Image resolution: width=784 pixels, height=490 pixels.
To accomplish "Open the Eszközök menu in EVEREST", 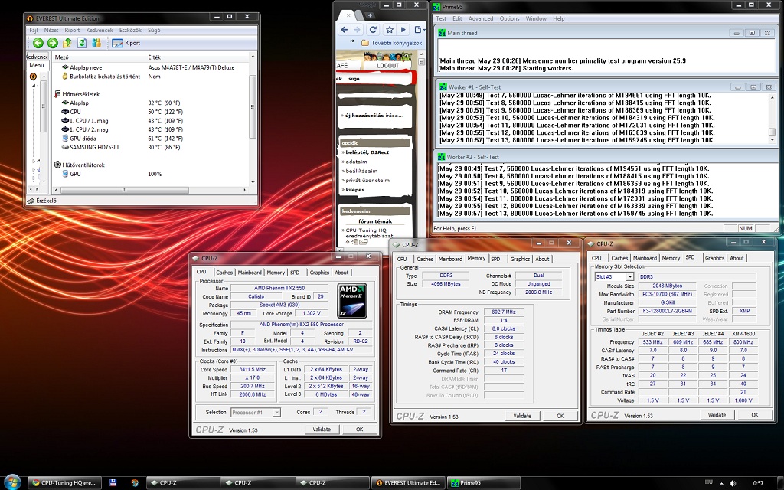I will (130, 30).
